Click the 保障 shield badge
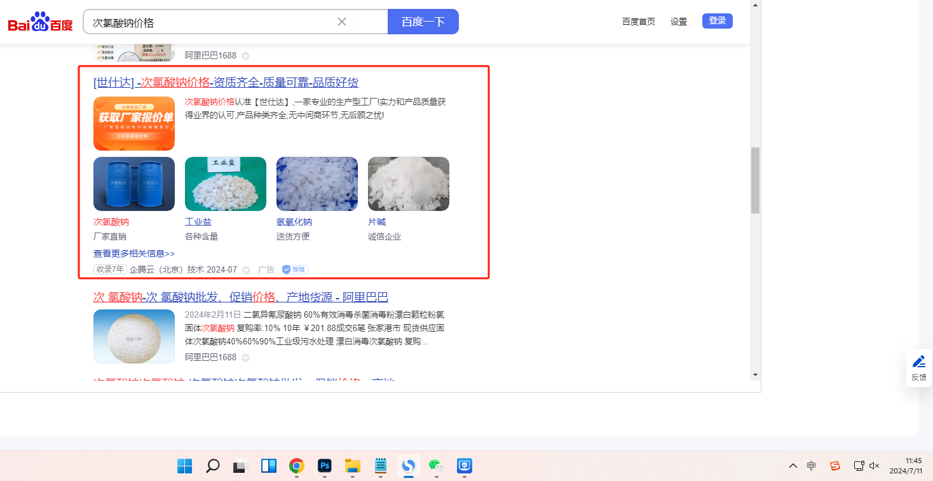933x481 pixels. (x=295, y=269)
